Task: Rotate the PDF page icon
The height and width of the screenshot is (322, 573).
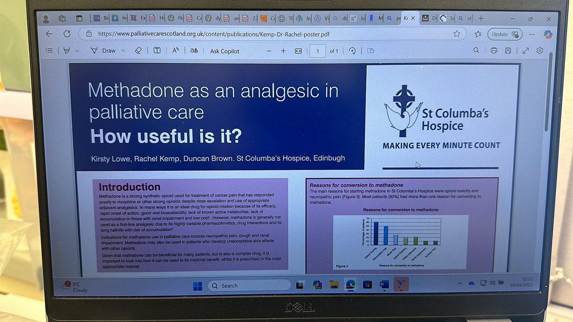Action: point(352,51)
